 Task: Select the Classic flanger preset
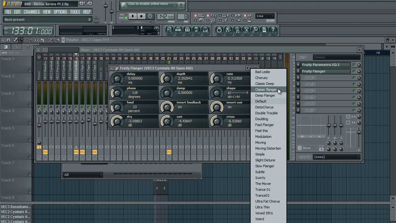pos(269,90)
